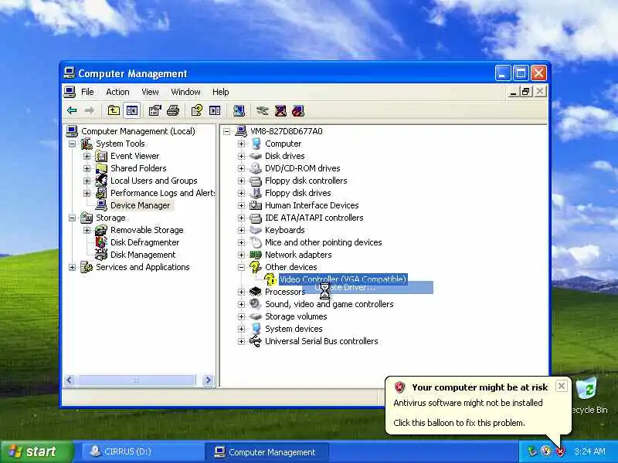The width and height of the screenshot is (618, 463).
Task: Click the Computer Management taskbar button
Action: 267,451
